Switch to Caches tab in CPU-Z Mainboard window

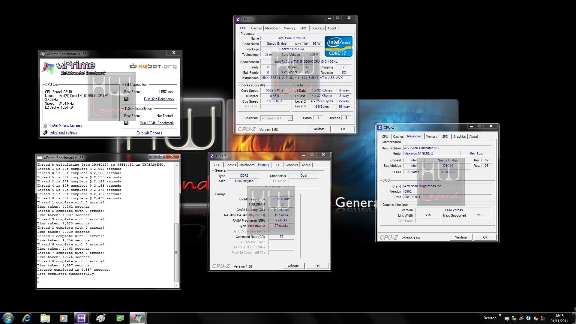pos(398,136)
